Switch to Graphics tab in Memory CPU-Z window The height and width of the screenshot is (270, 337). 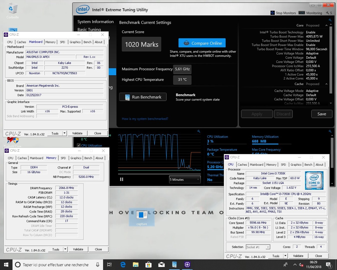[x=76, y=158]
